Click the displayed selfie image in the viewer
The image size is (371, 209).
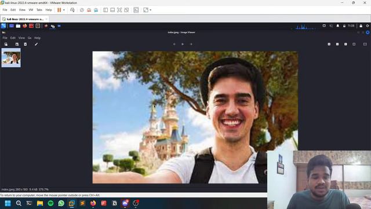[x=195, y=117]
